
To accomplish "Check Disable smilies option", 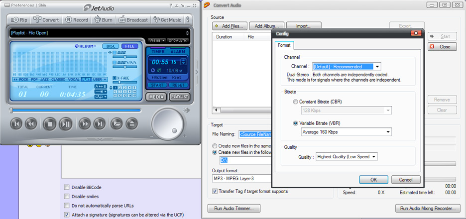I will (x=67, y=197).
